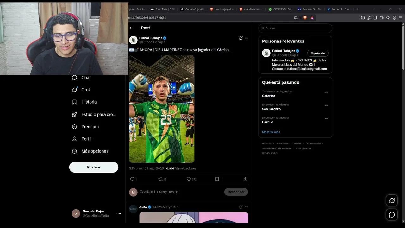
Task: Click the Cookies footer link
Action: [297, 144]
